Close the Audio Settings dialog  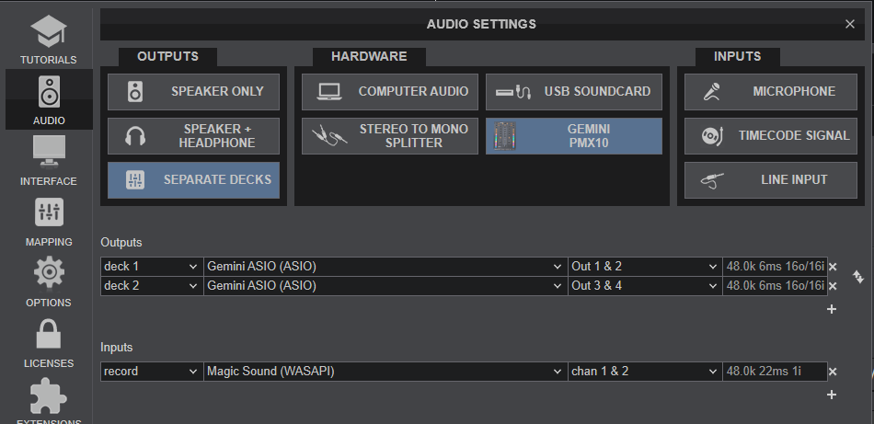(x=849, y=24)
